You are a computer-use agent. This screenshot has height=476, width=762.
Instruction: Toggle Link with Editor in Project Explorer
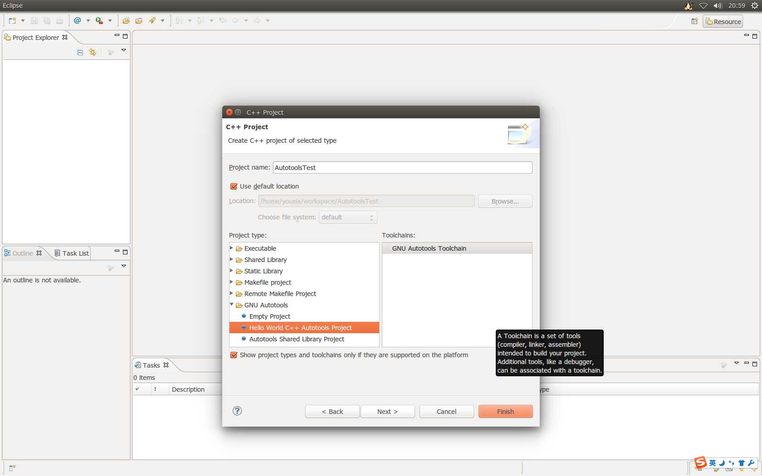pyautogui.click(x=93, y=52)
